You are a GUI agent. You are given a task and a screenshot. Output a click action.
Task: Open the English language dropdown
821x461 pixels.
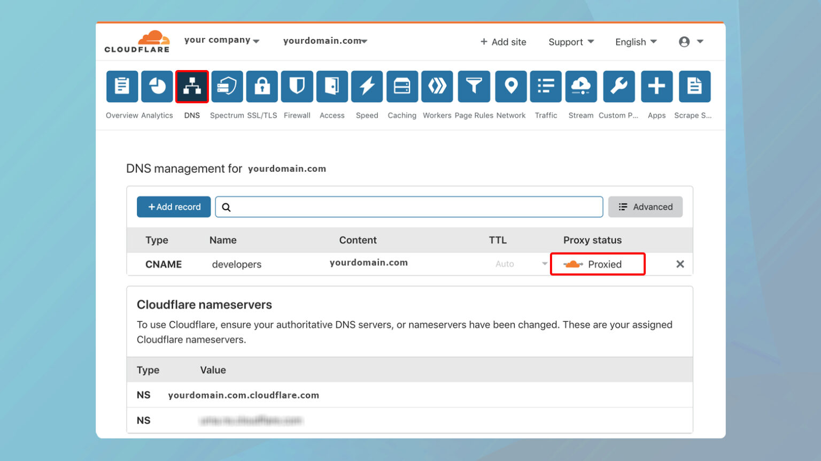point(636,42)
